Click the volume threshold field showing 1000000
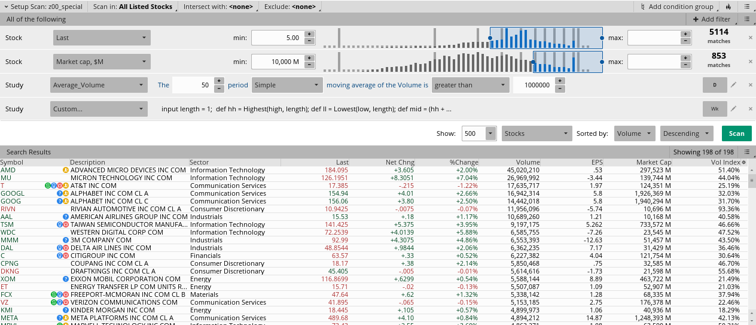The image size is (756, 325). (x=534, y=85)
